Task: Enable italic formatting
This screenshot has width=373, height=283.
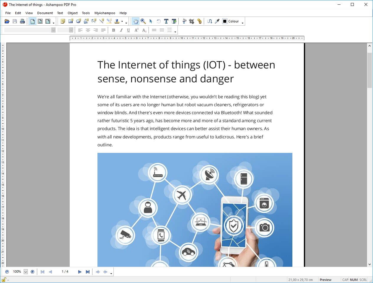Action: (x=121, y=30)
